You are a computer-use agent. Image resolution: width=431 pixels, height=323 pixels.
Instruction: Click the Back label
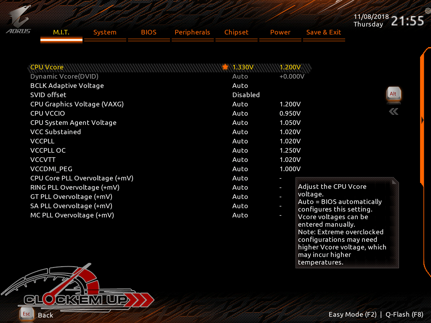tap(45, 315)
